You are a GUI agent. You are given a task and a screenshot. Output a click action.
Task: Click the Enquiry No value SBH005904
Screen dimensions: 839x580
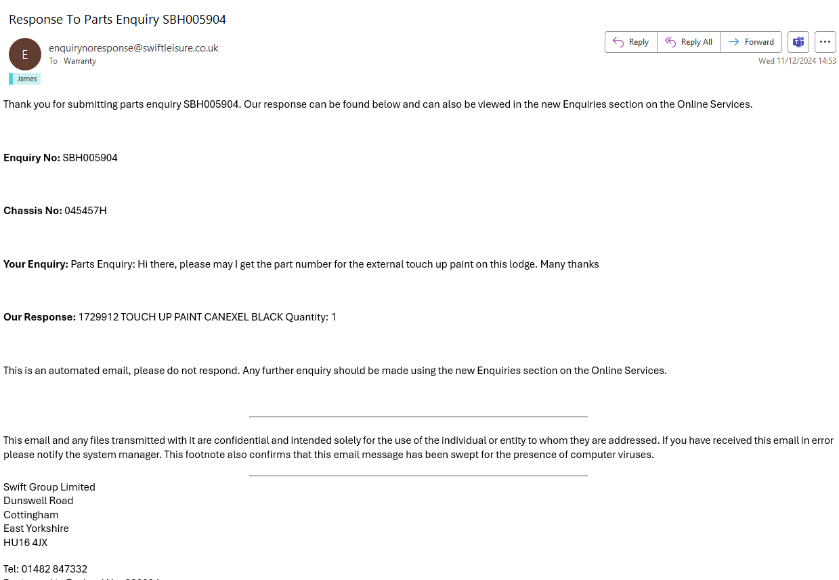[x=90, y=158]
